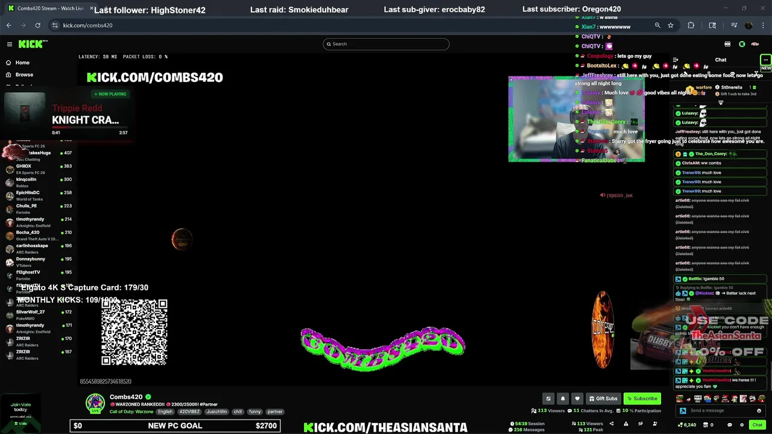Open Call of Duty: Warzone category link
Screen dimensions: 772x434
131,412
